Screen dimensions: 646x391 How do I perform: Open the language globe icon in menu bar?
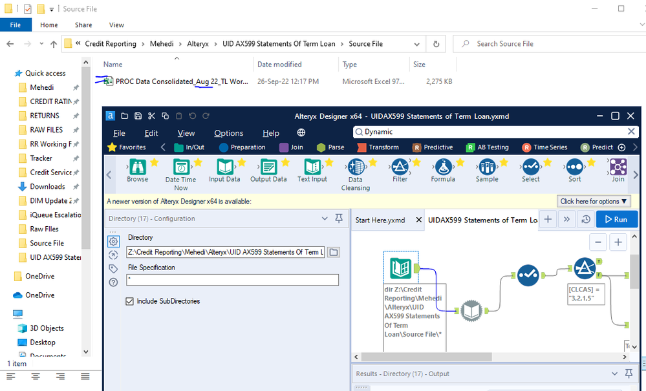(301, 132)
